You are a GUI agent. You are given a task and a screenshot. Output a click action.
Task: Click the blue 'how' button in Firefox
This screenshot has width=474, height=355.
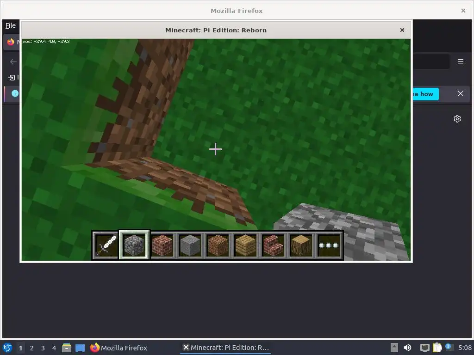[x=426, y=94]
